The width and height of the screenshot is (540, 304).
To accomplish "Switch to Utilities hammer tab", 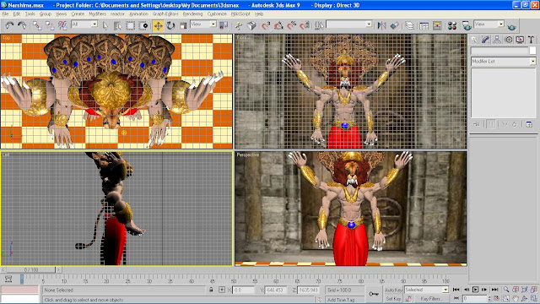I will click(x=531, y=40).
